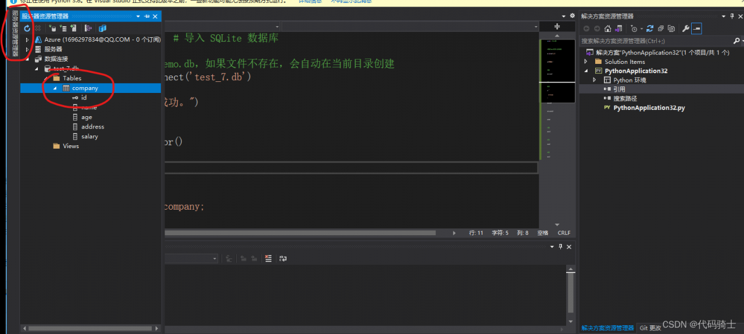Select 引用 node in Solution Explorer
Screen dimensions: 744x334
point(619,89)
